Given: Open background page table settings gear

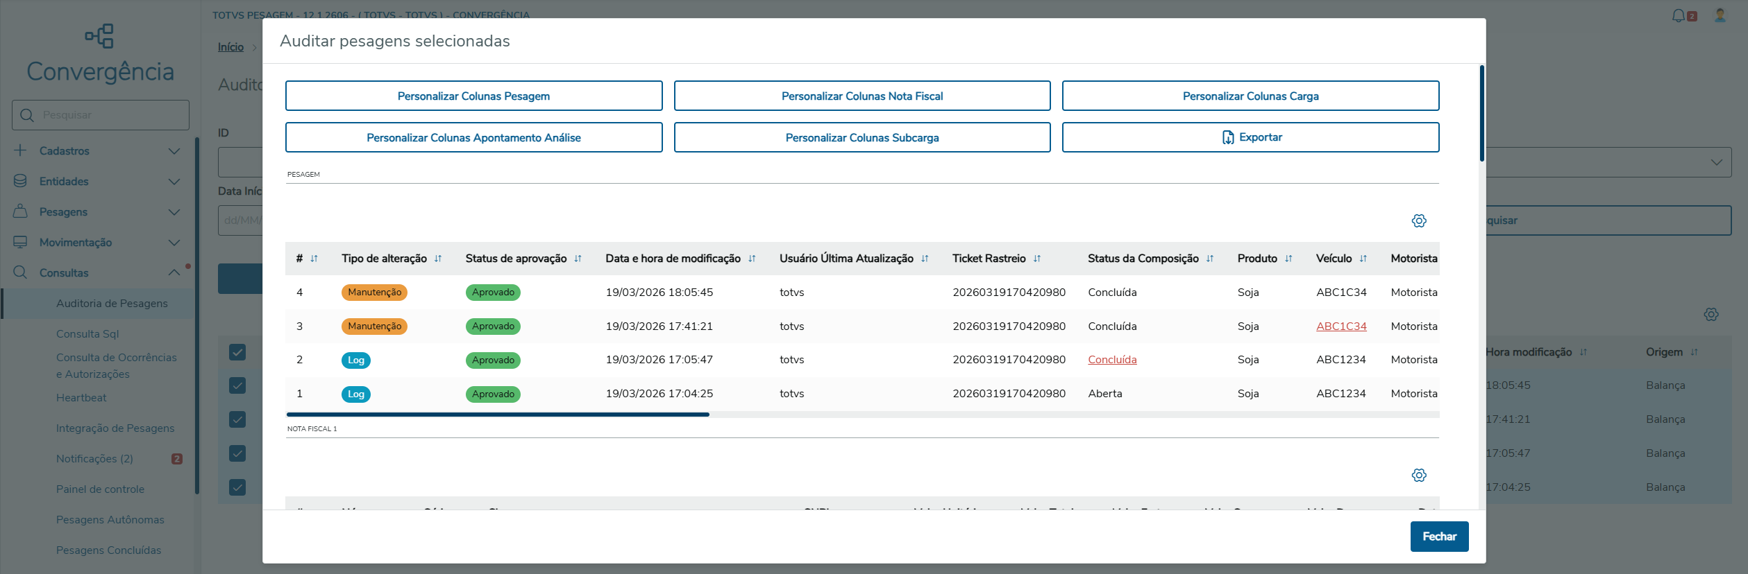Looking at the screenshot, I should click(1711, 314).
